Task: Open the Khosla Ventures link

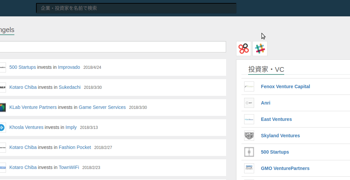Action: 26,127
